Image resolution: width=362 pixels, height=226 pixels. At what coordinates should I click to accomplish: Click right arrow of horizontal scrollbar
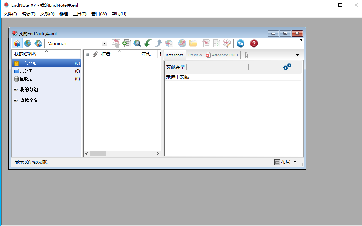(x=158, y=154)
